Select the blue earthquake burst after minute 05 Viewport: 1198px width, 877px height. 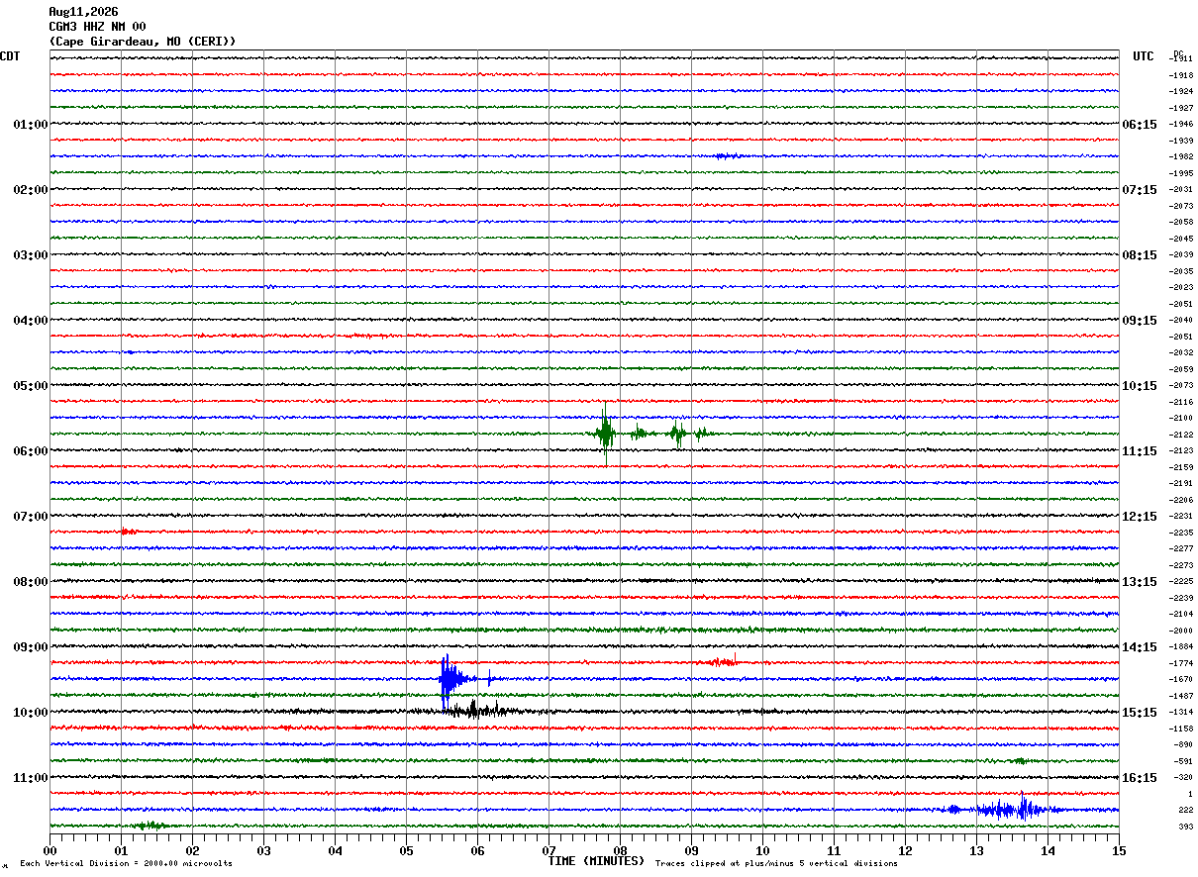point(453,679)
